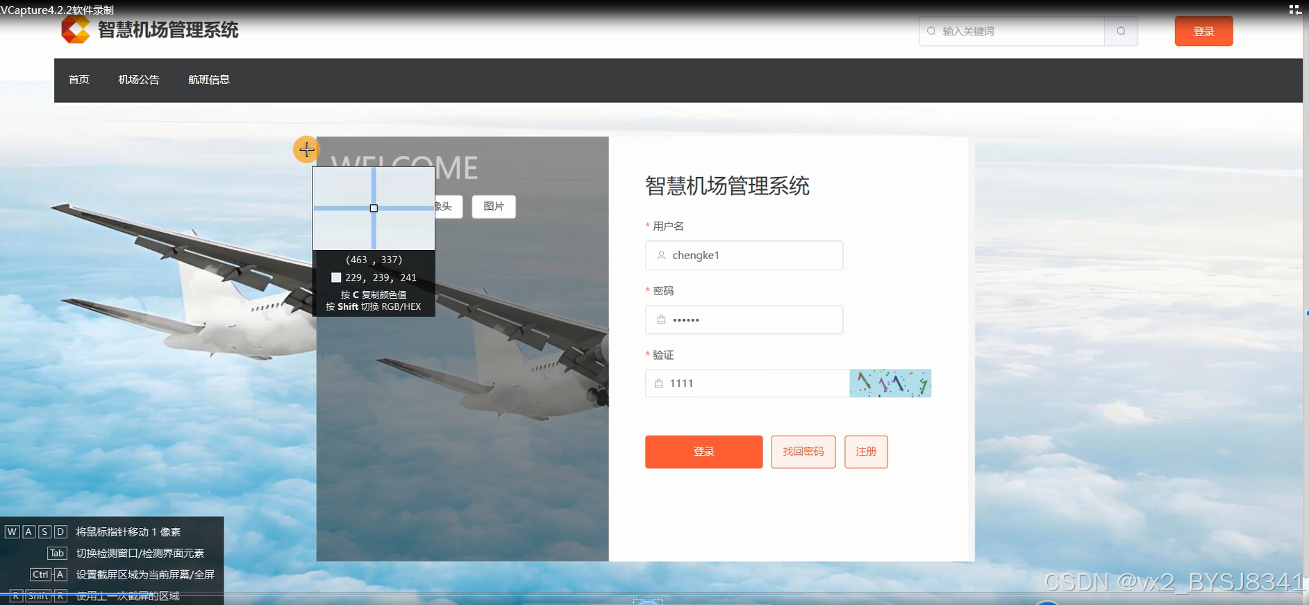Click the 229, 239, 241 color swatch

coord(336,278)
